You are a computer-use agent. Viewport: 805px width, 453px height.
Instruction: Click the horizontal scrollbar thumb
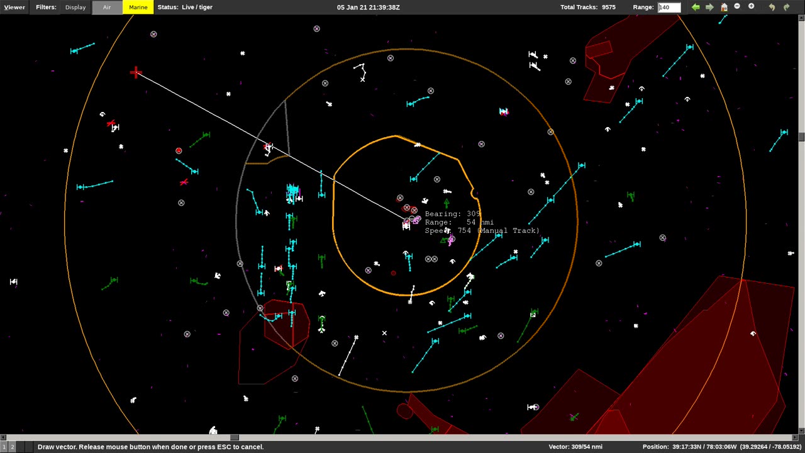234,437
